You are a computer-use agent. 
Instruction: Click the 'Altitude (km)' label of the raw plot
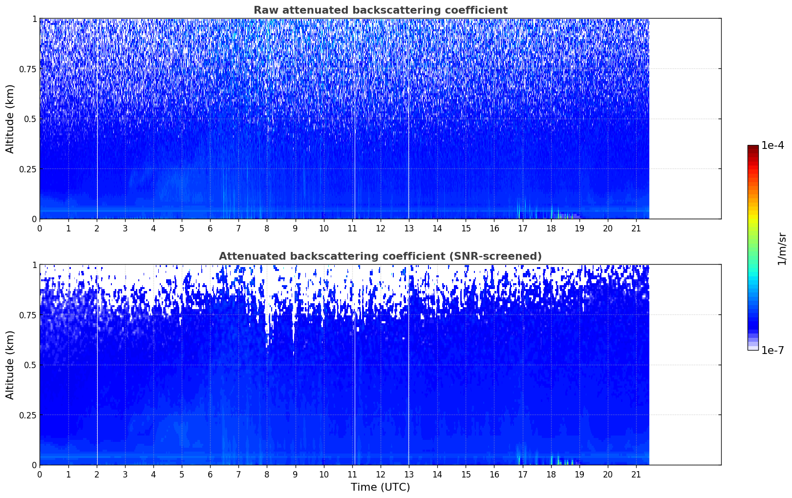(x=10, y=119)
